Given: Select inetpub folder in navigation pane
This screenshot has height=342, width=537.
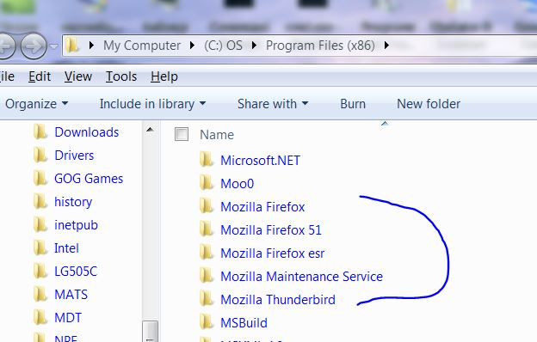Looking at the screenshot, I should [x=76, y=225].
